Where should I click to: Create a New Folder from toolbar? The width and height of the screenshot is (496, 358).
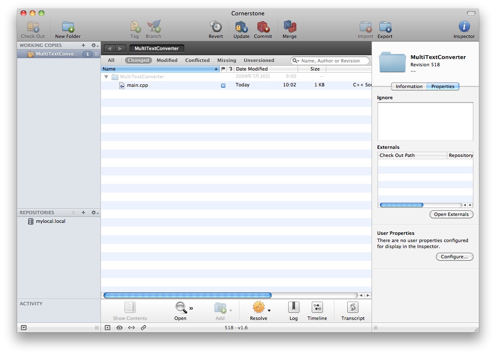[x=68, y=27]
